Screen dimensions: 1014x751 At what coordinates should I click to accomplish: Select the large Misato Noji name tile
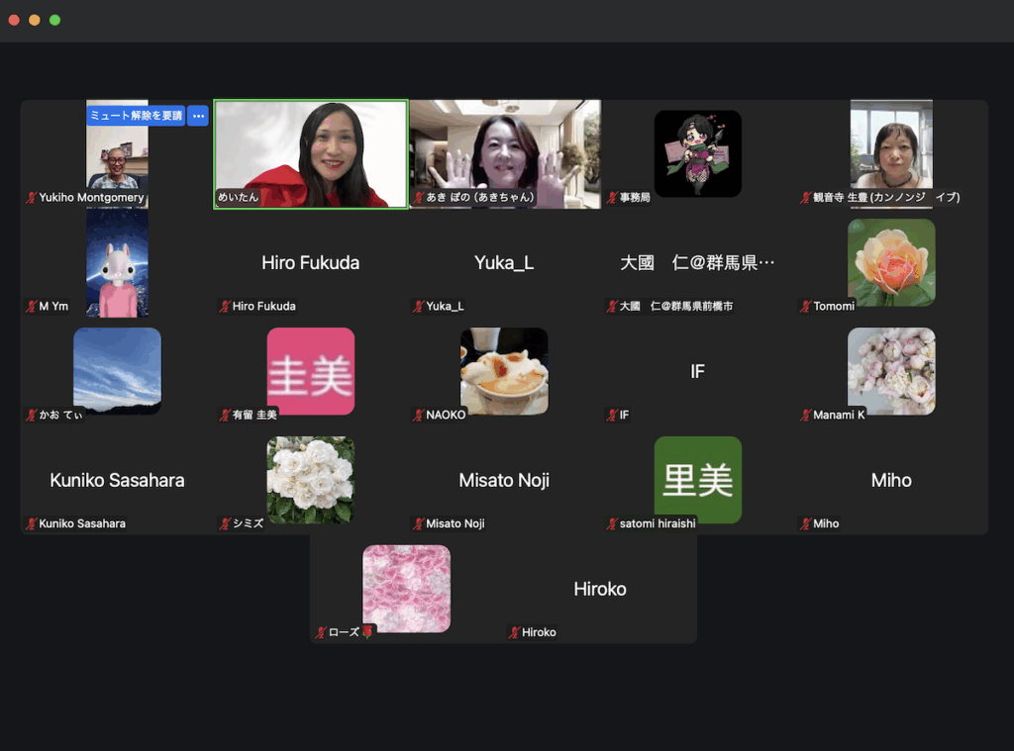(504, 480)
